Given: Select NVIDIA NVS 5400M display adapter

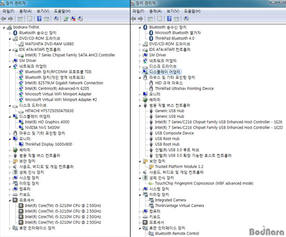Looking at the screenshot, I should tap(42, 128).
